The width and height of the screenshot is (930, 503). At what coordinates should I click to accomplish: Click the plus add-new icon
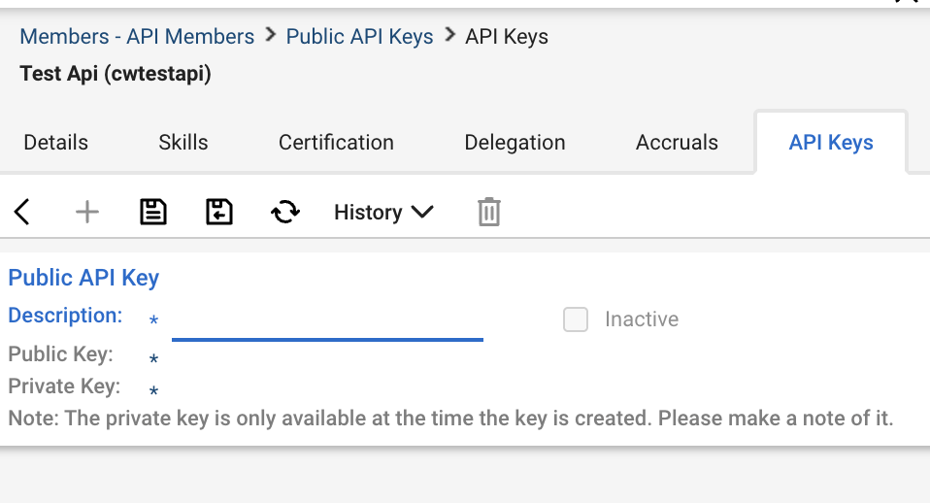pos(87,212)
